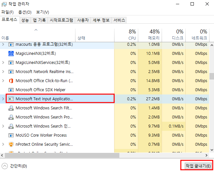214x173 pixels.
Task: Click the Windows Search Indexer icon
Action: point(11,126)
